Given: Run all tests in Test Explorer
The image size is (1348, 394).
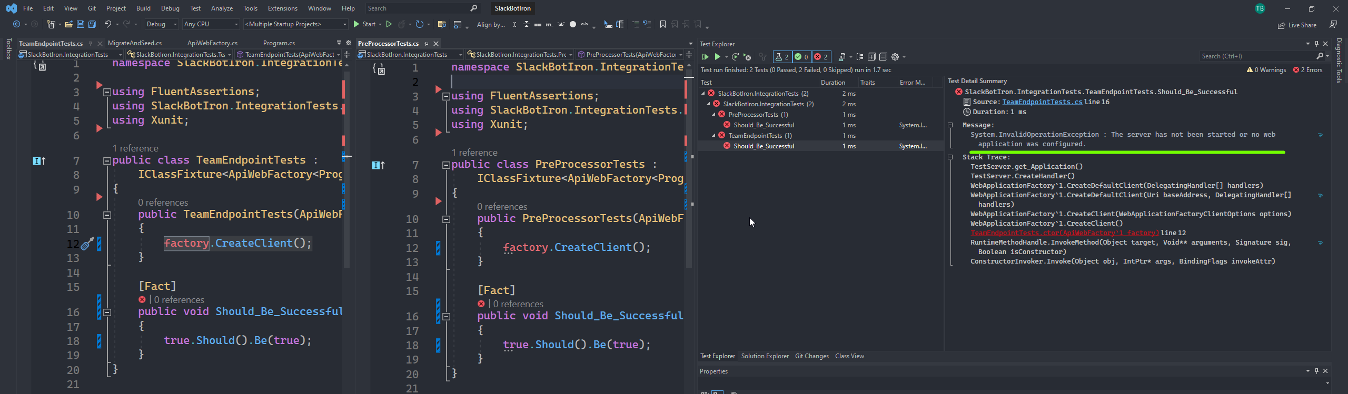Looking at the screenshot, I should tap(706, 57).
